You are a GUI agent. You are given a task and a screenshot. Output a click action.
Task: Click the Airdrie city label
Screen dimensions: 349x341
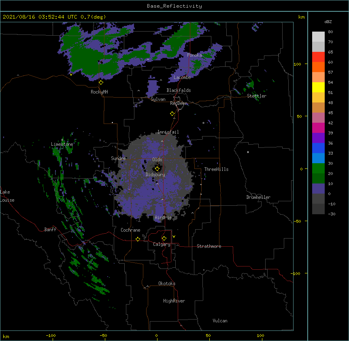163,217
